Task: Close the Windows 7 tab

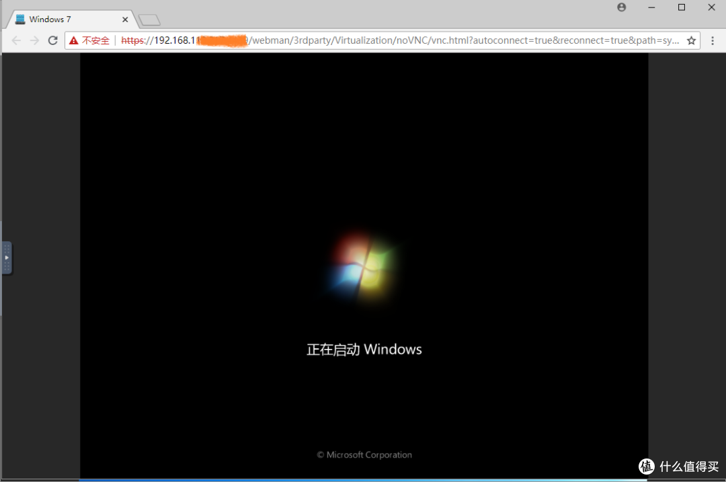Action: click(125, 19)
